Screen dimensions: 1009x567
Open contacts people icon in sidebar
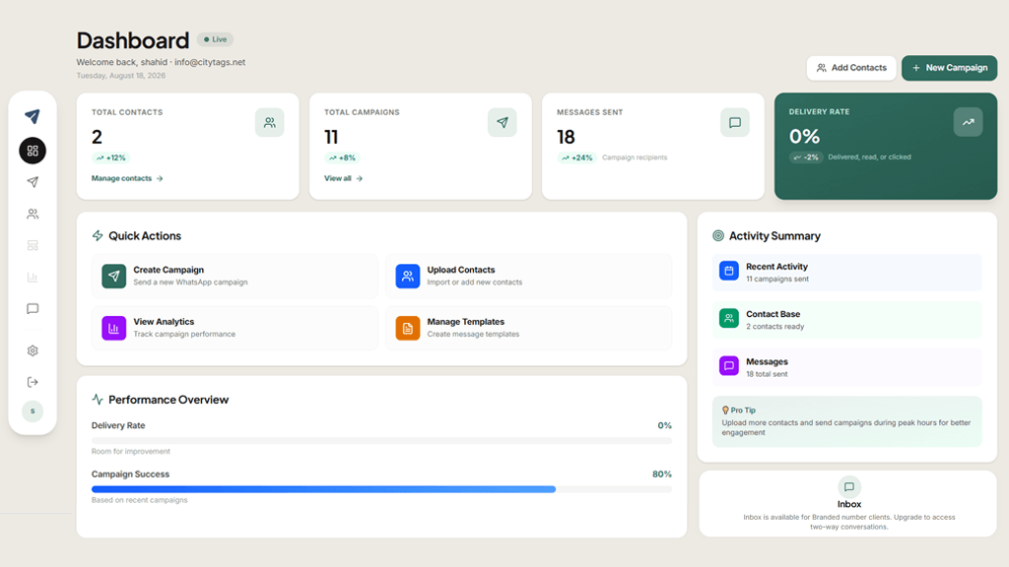33,214
